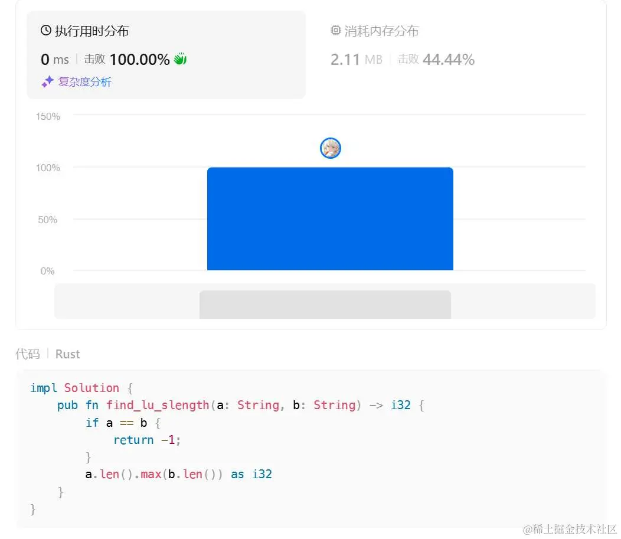Click the clock icon beside 执行用时分布
Image resolution: width=621 pixels, height=539 pixels.
pyautogui.click(x=46, y=31)
